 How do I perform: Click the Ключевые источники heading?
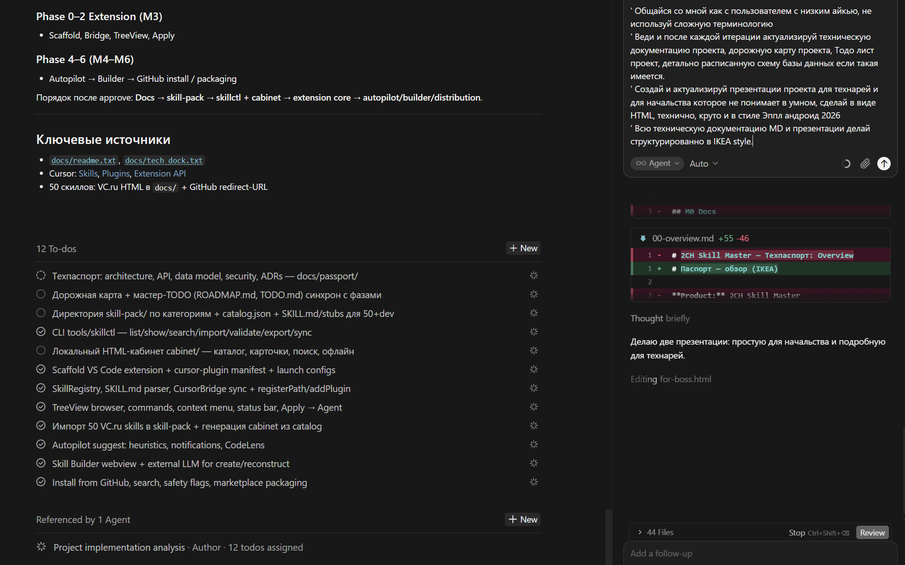[x=103, y=139]
